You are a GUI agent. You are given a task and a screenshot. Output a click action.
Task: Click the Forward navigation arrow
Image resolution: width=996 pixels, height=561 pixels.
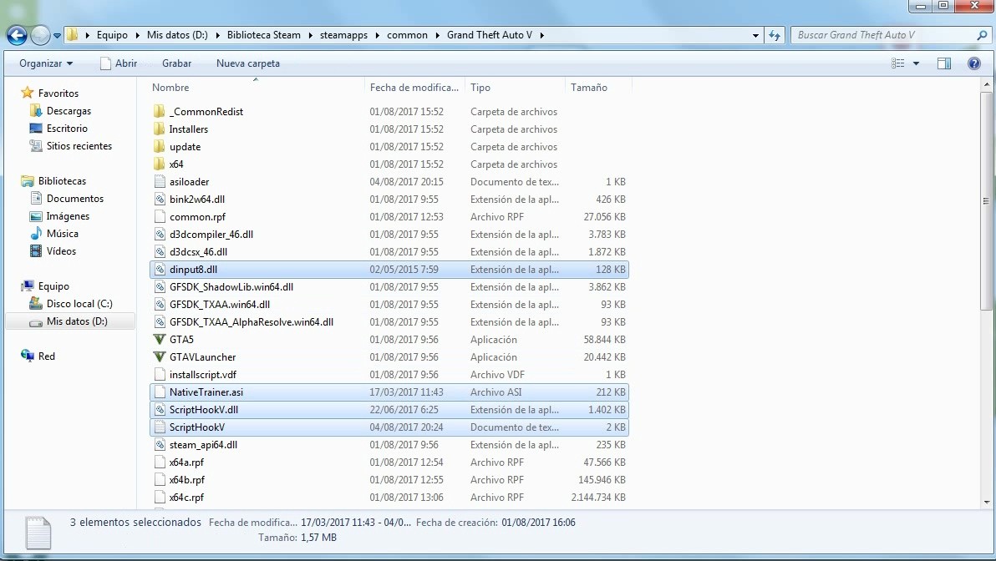click(x=41, y=36)
